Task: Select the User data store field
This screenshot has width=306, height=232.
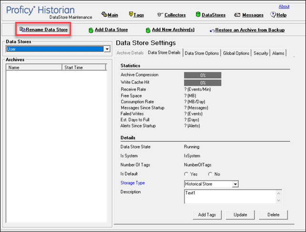Action: click(x=55, y=49)
